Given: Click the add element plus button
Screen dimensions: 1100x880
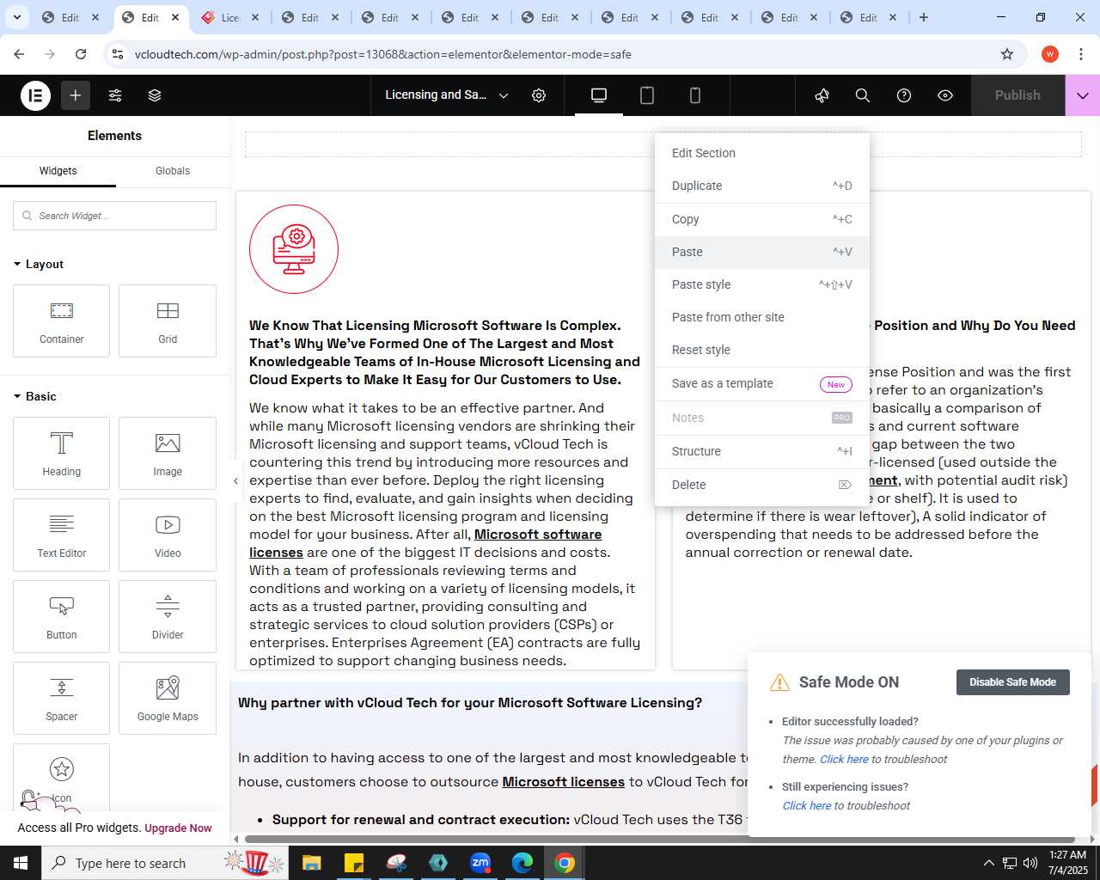Looking at the screenshot, I should (76, 95).
